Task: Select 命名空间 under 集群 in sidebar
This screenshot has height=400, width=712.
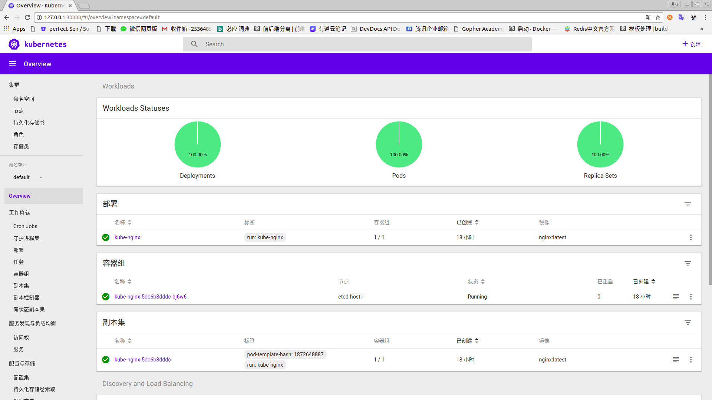Action: (24, 99)
